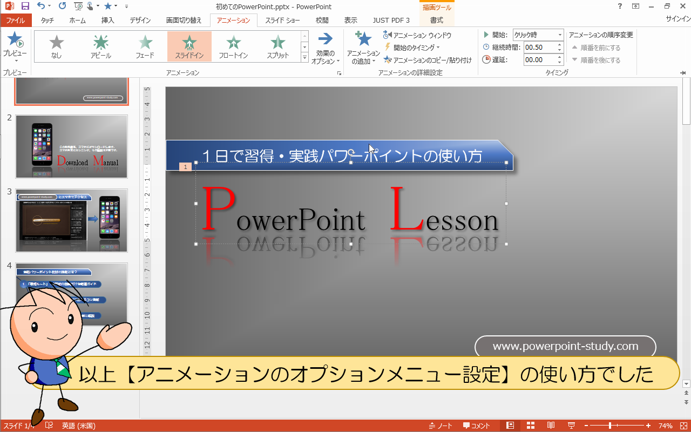The width and height of the screenshot is (691, 432).
Task: Select the なし animation effect
Action: [x=56, y=46]
